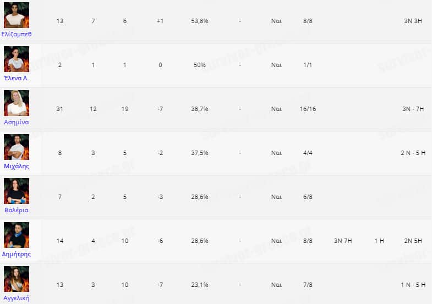Click Ασημίνα's profile picture
432x304 pixels.
click(17, 103)
